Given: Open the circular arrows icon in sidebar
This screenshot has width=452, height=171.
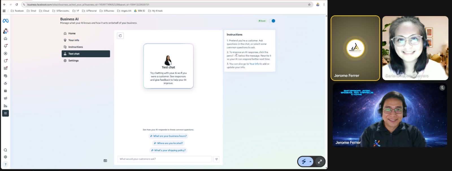Looking at the screenshot, I should tap(5, 83).
